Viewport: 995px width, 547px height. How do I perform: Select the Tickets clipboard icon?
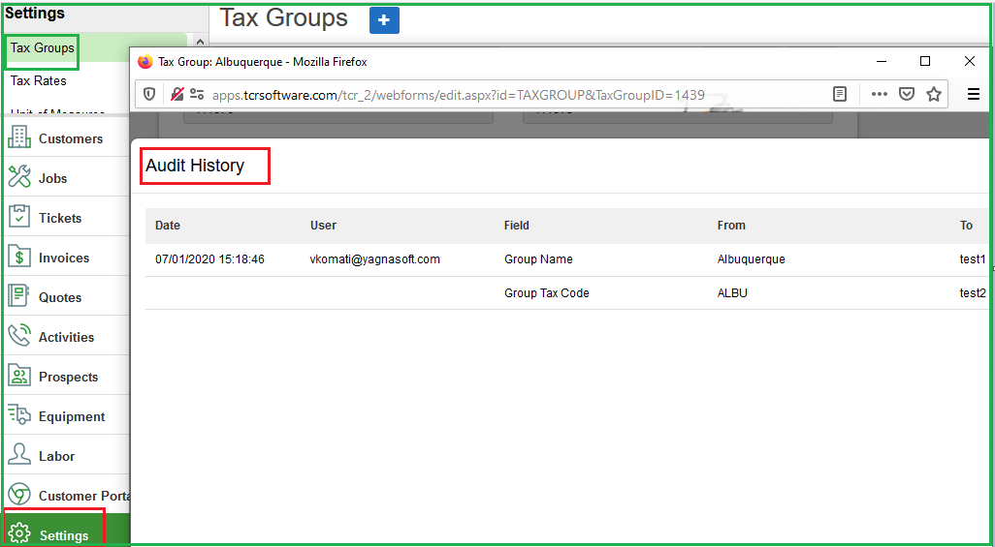tap(19, 218)
